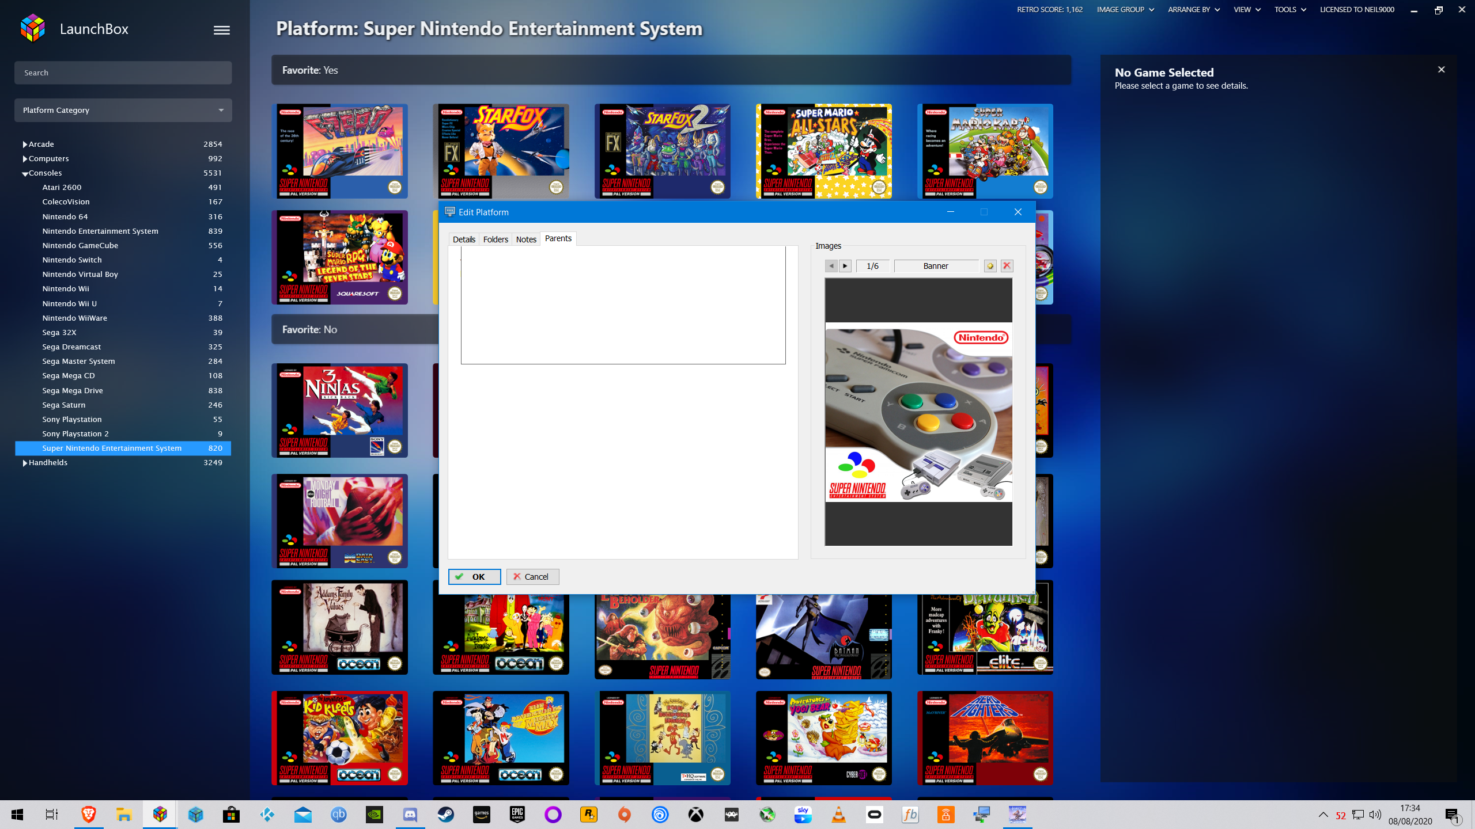1475x829 pixels.
Task: Delete the current platform image (red X)
Action: point(1007,266)
